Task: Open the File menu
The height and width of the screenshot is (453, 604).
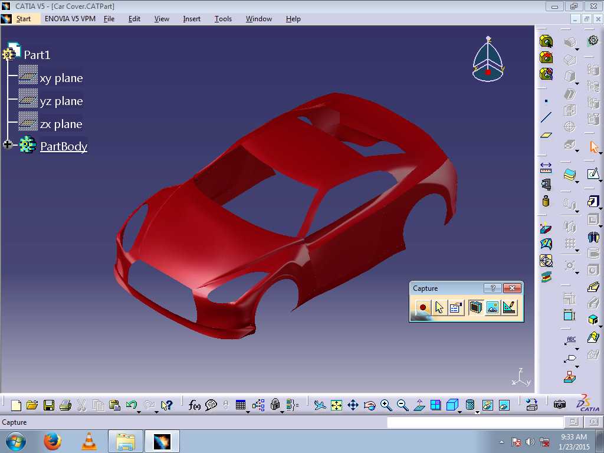Action: click(x=109, y=18)
